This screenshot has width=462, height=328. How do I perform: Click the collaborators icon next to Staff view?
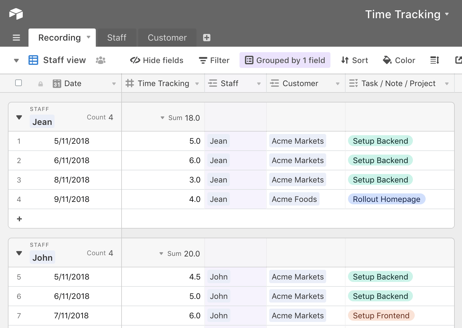[x=101, y=60]
